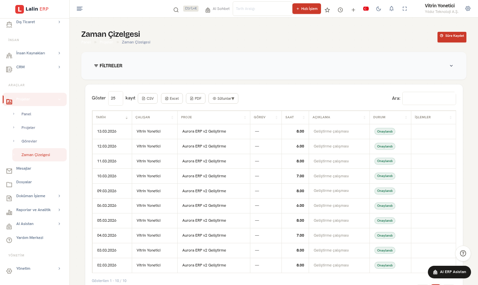Viewport: 478px width, 285px height.
Task: Select Zaman Çizelgesi sidebar item
Action: coord(39,155)
